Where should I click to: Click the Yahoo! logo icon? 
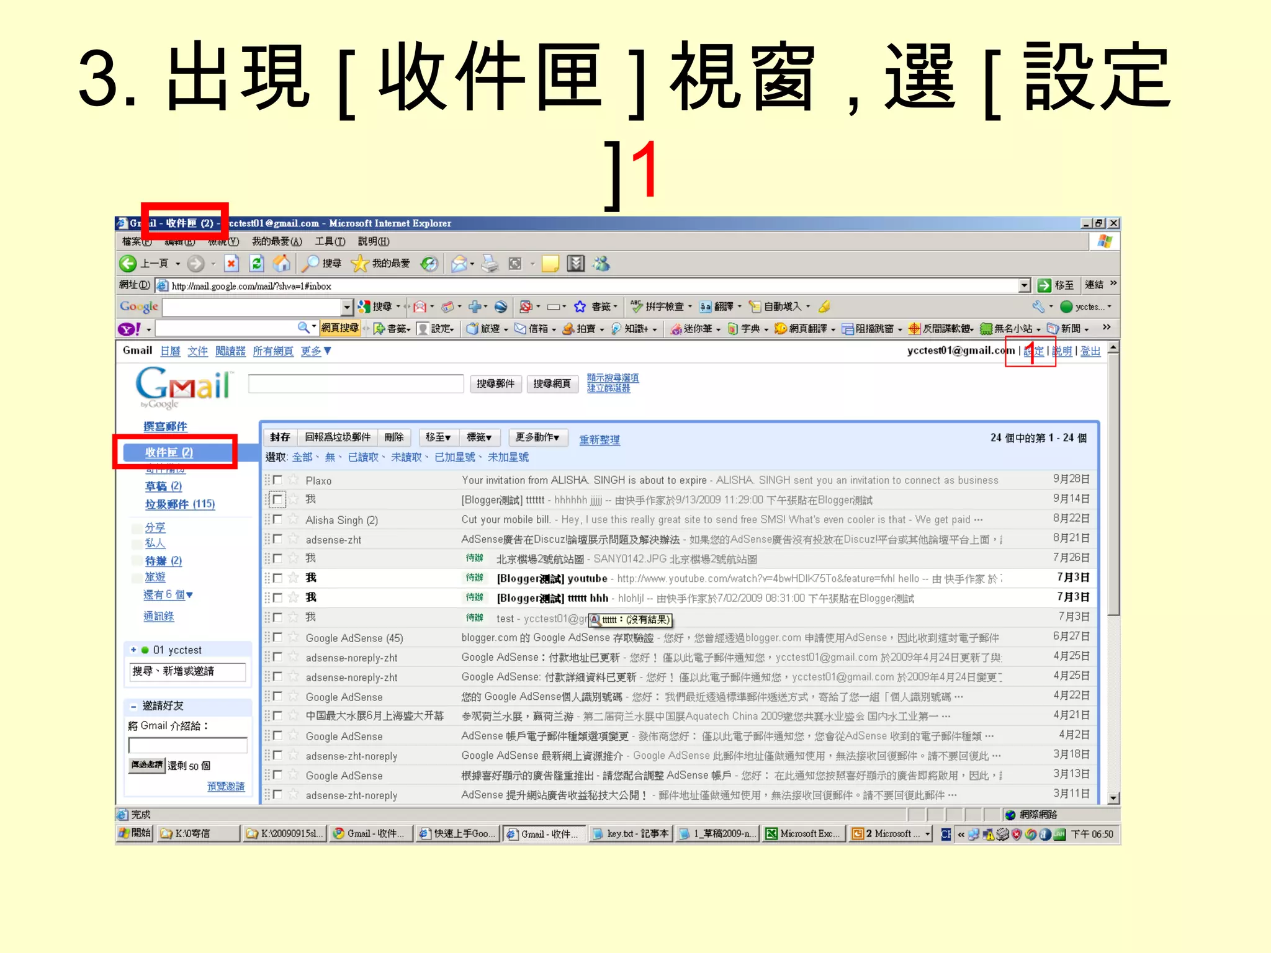[x=129, y=329]
